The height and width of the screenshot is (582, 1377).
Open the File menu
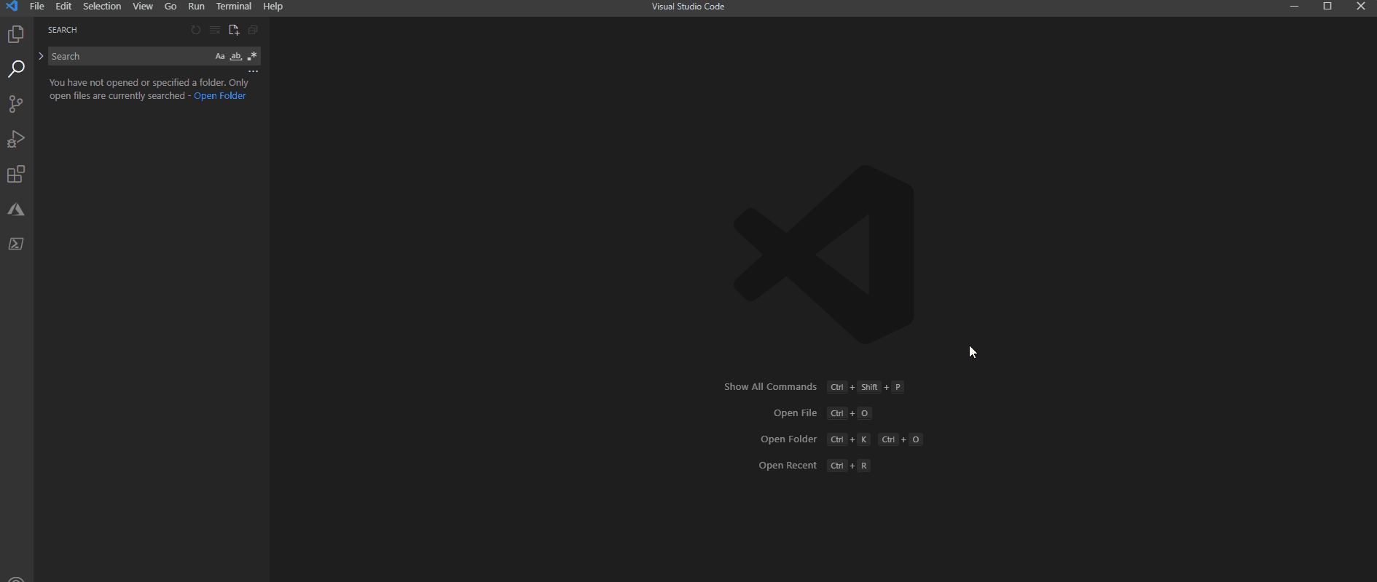coord(37,7)
